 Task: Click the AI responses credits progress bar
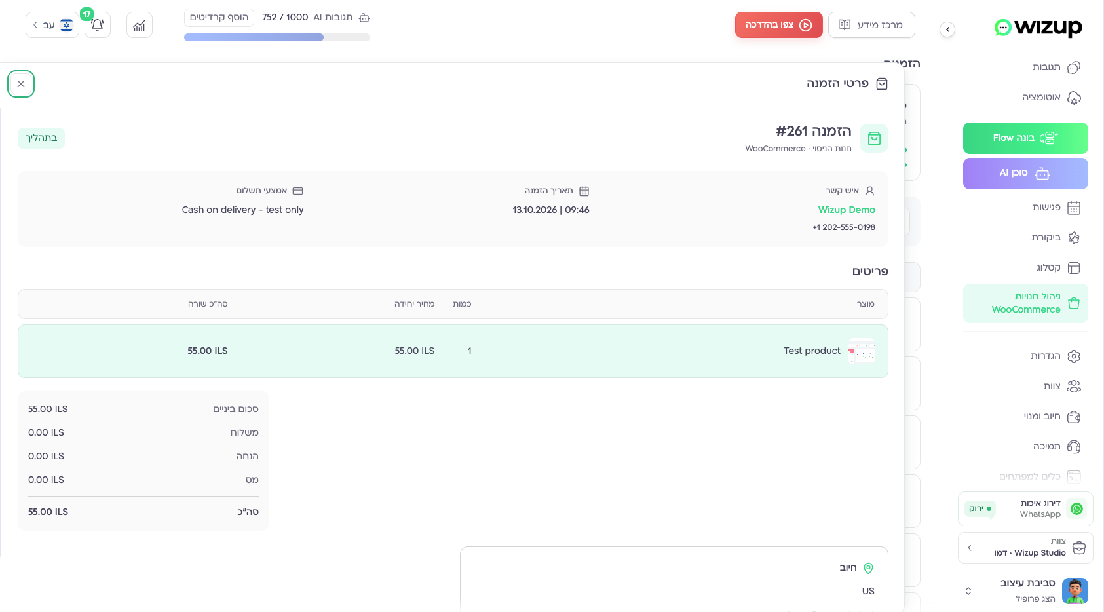[277, 38]
